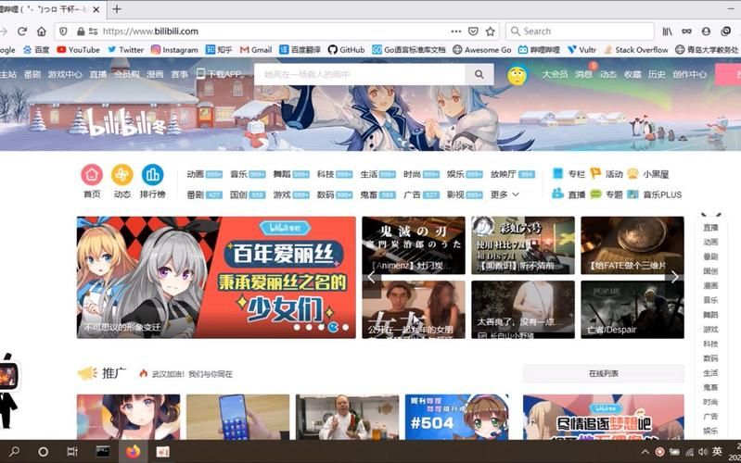Open the blue 排行榜 ranking icon
The height and width of the screenshot is (463, 741).
pos(152,175)
